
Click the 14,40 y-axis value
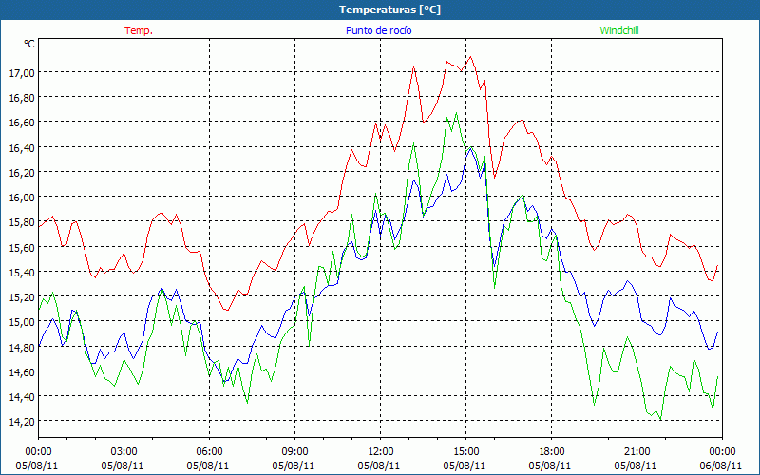point(22,396)
